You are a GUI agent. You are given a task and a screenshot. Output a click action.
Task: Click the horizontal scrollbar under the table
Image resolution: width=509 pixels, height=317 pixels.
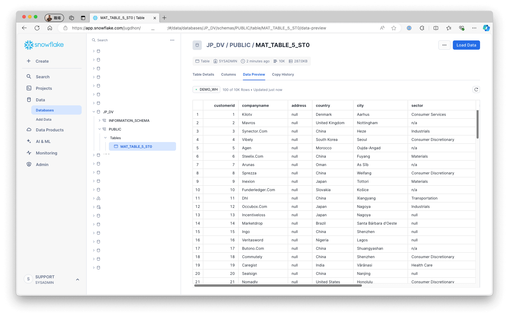coord(278,286)
